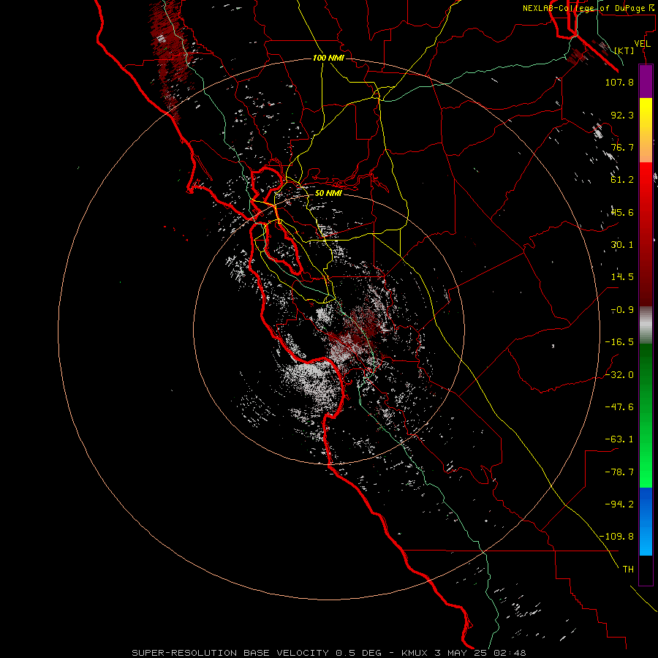The image size is (658, 658).
Task: Click the 107.8 velocity scale value
Action: 619,82
